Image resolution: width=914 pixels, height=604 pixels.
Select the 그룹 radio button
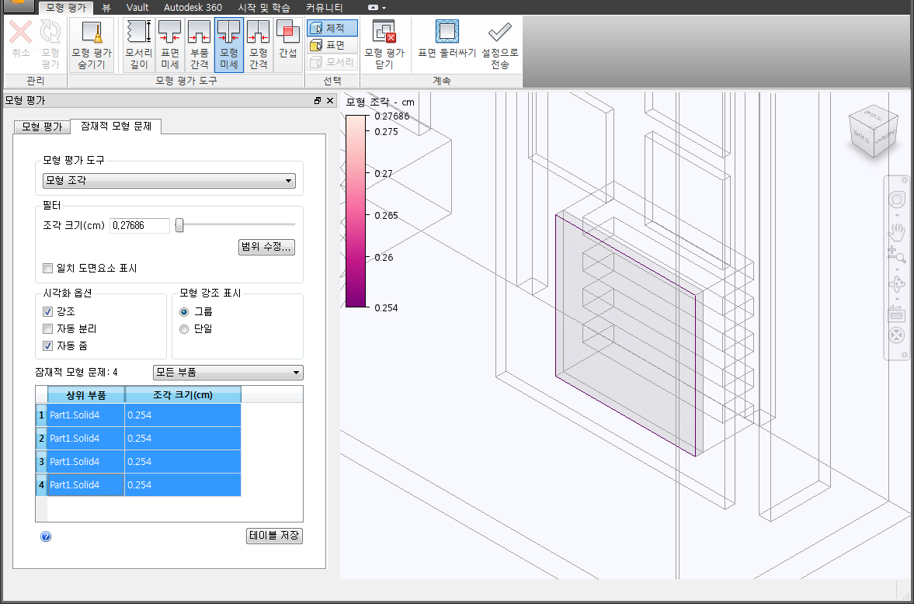pos(184,312)
